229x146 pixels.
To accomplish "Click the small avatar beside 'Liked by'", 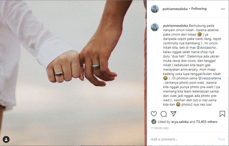I will click(154, 122).
